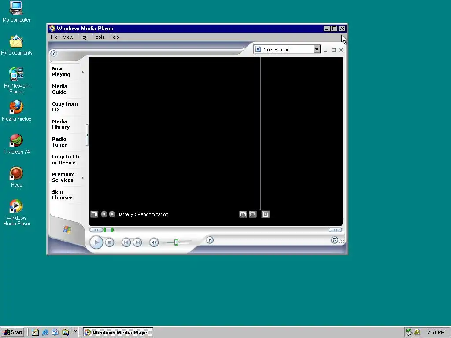Select the My Documents desktop icon
This screenshot has width=451, height=338.
pos(16,45)
